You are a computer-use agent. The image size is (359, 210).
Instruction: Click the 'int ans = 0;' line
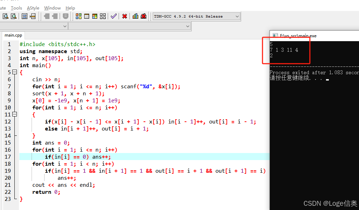(x=51, y=143)
